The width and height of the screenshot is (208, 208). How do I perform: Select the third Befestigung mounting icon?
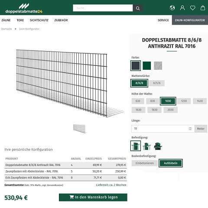point(158,146)
